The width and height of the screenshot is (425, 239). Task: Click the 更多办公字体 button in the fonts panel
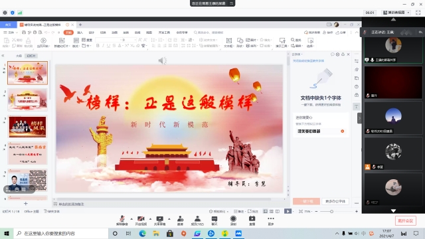(335, 201)
